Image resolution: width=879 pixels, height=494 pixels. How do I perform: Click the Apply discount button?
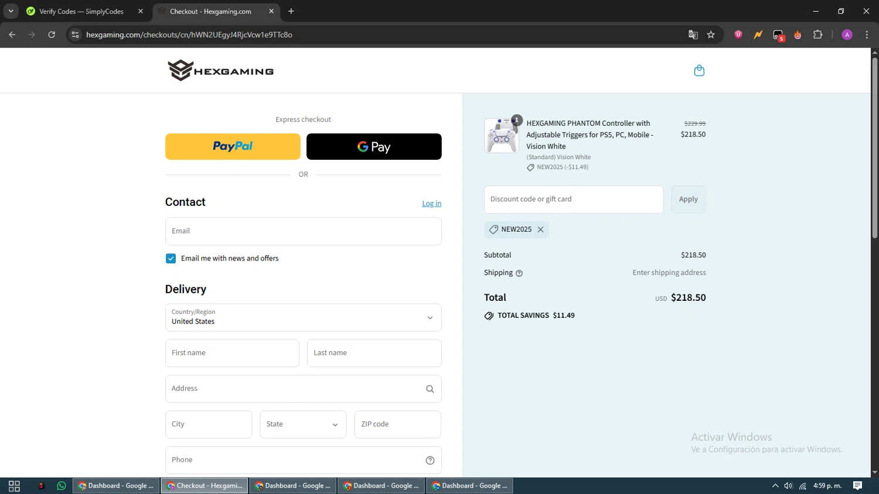coord(688,200)
